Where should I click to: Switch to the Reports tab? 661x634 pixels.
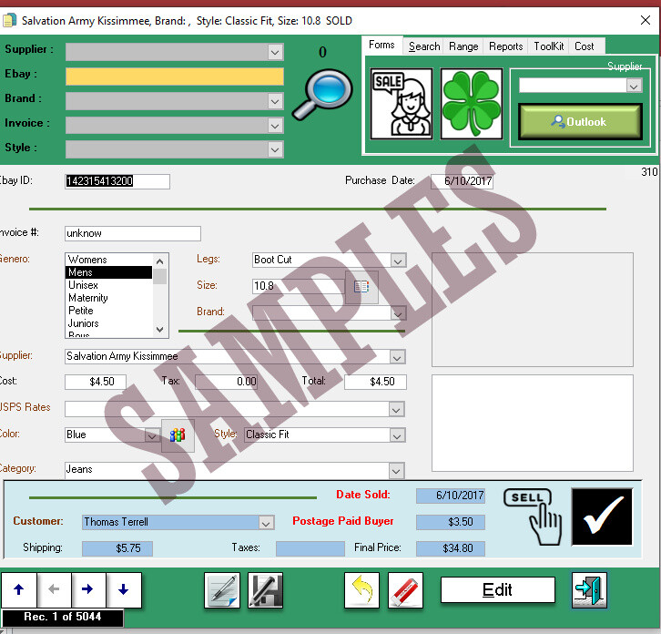click(505, 46)
